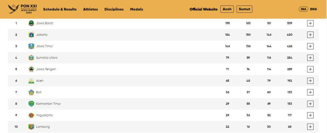The width and height of the screenshot is (327, 133).
Task: Click the PON XXI Aceh-Sumut logo
Action: click(22, 9)
